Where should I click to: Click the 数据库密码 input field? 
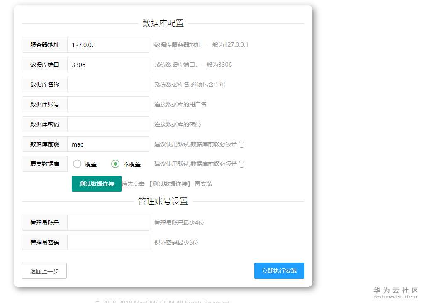(x=109, y=124)
